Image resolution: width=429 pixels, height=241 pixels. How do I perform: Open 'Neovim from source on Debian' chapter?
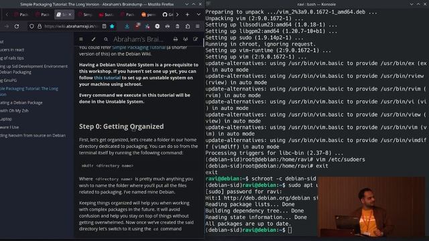click(x=33, y=135)
